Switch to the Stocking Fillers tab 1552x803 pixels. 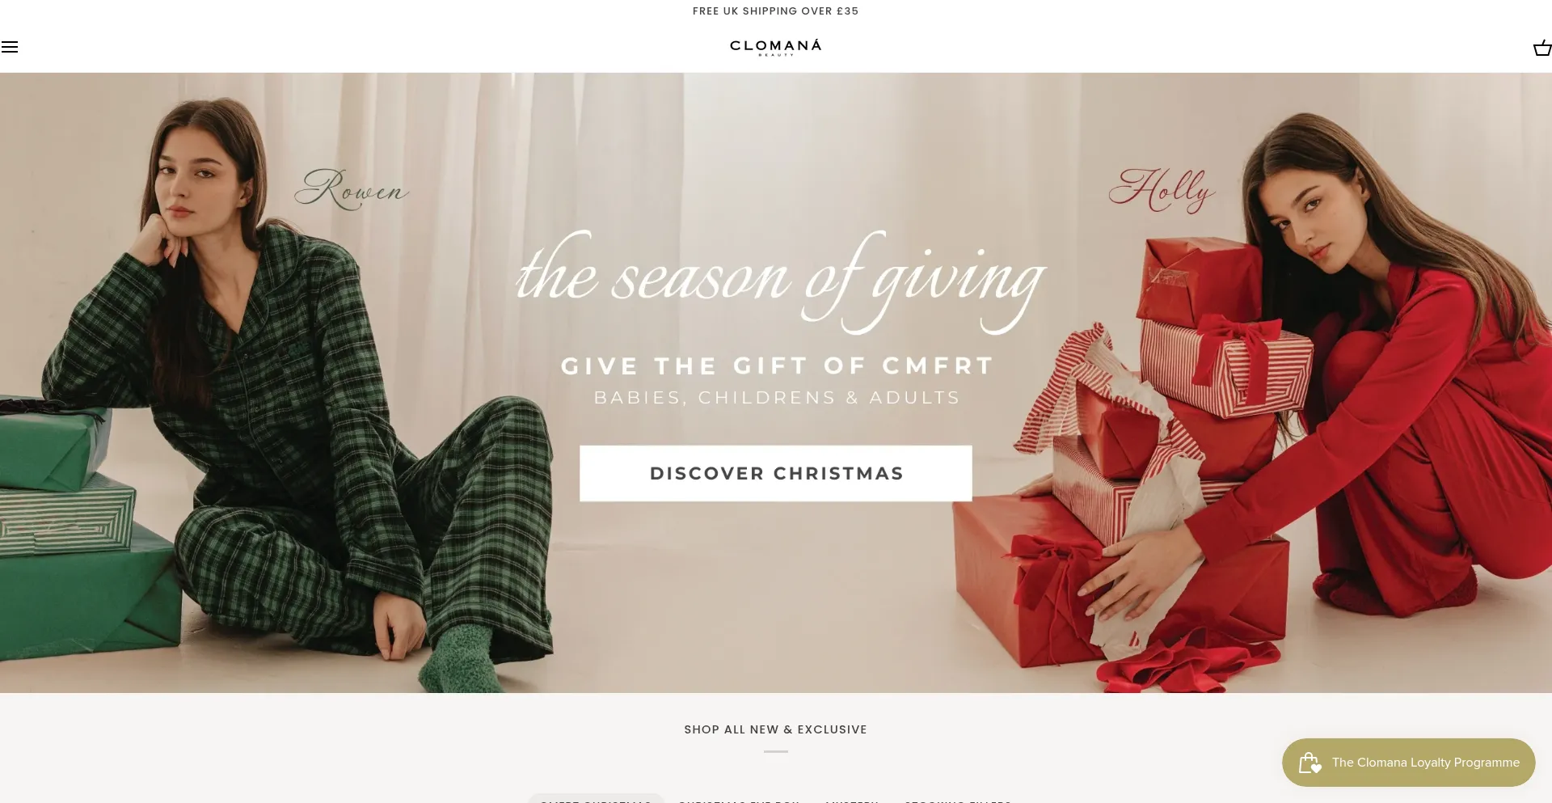[958, 801]
